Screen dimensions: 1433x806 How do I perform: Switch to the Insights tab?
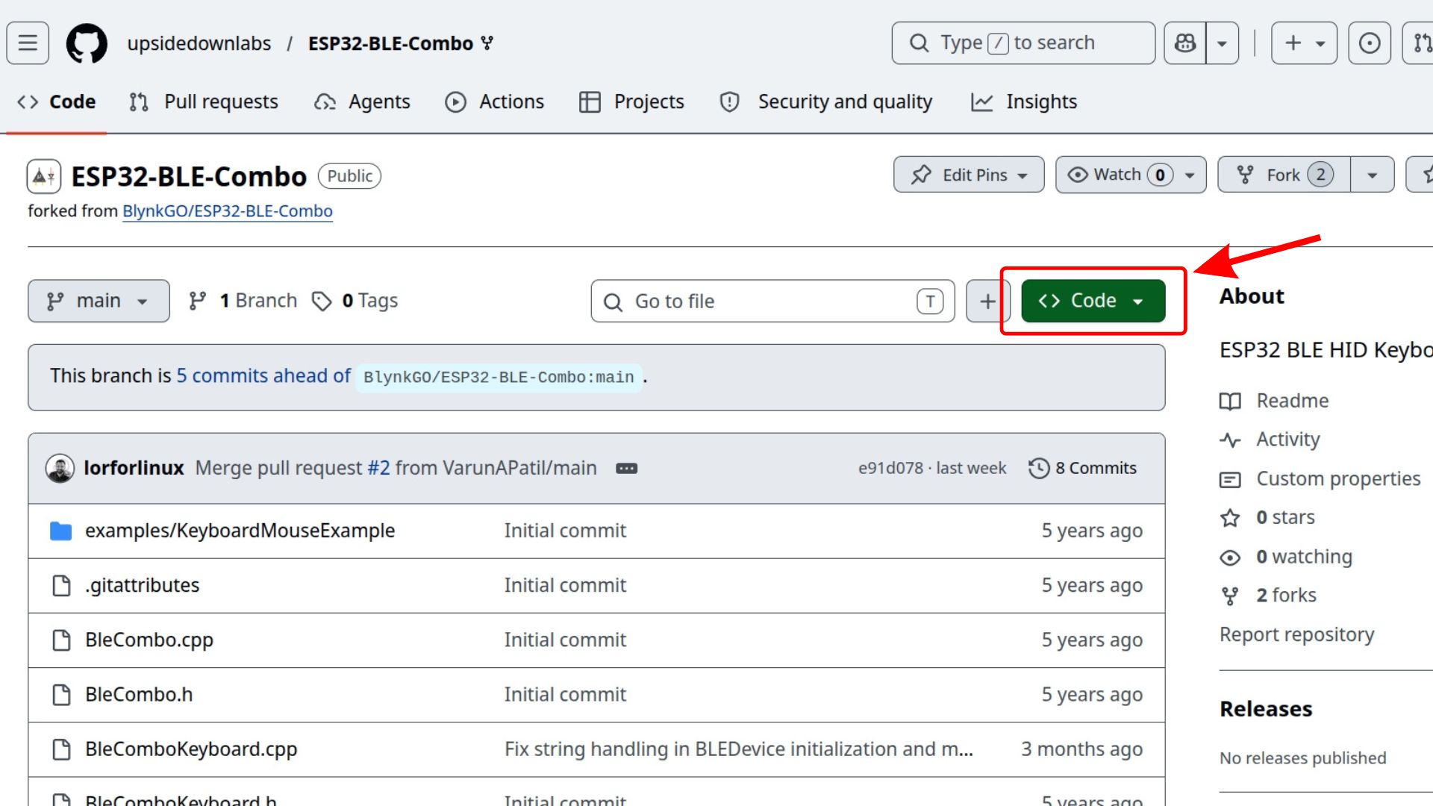(1024, 101)
